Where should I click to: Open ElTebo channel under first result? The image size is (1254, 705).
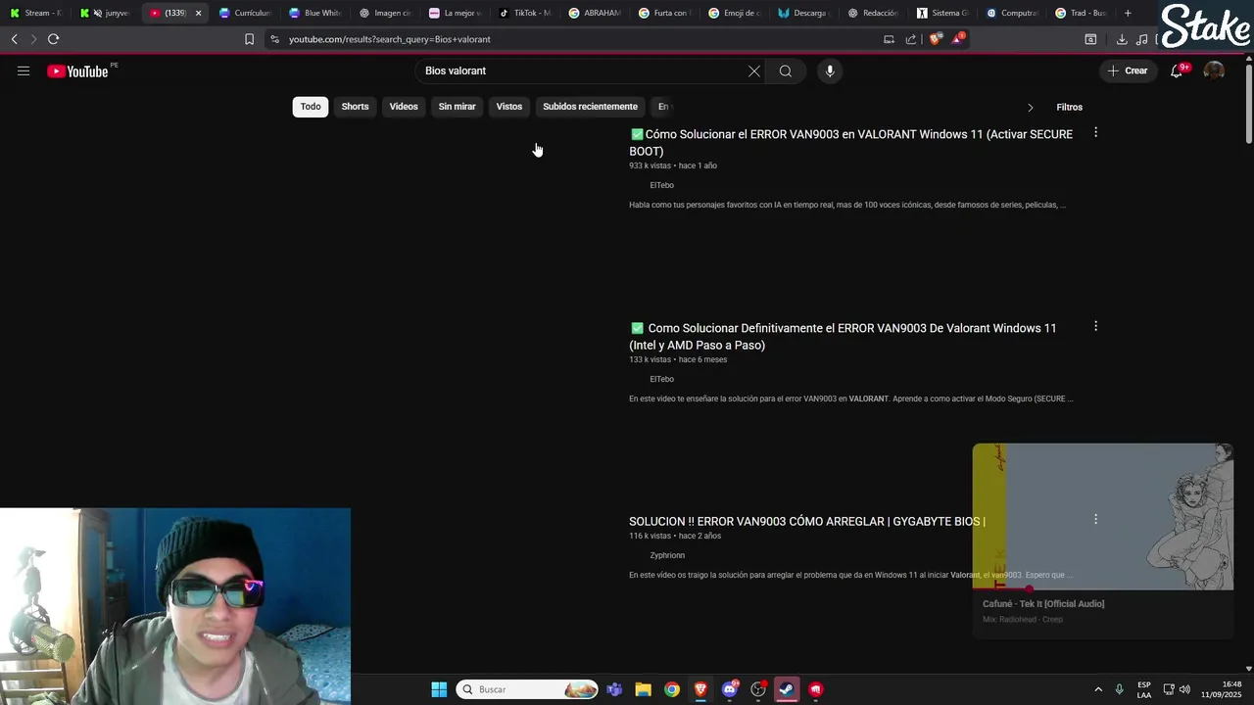[661, 185]
